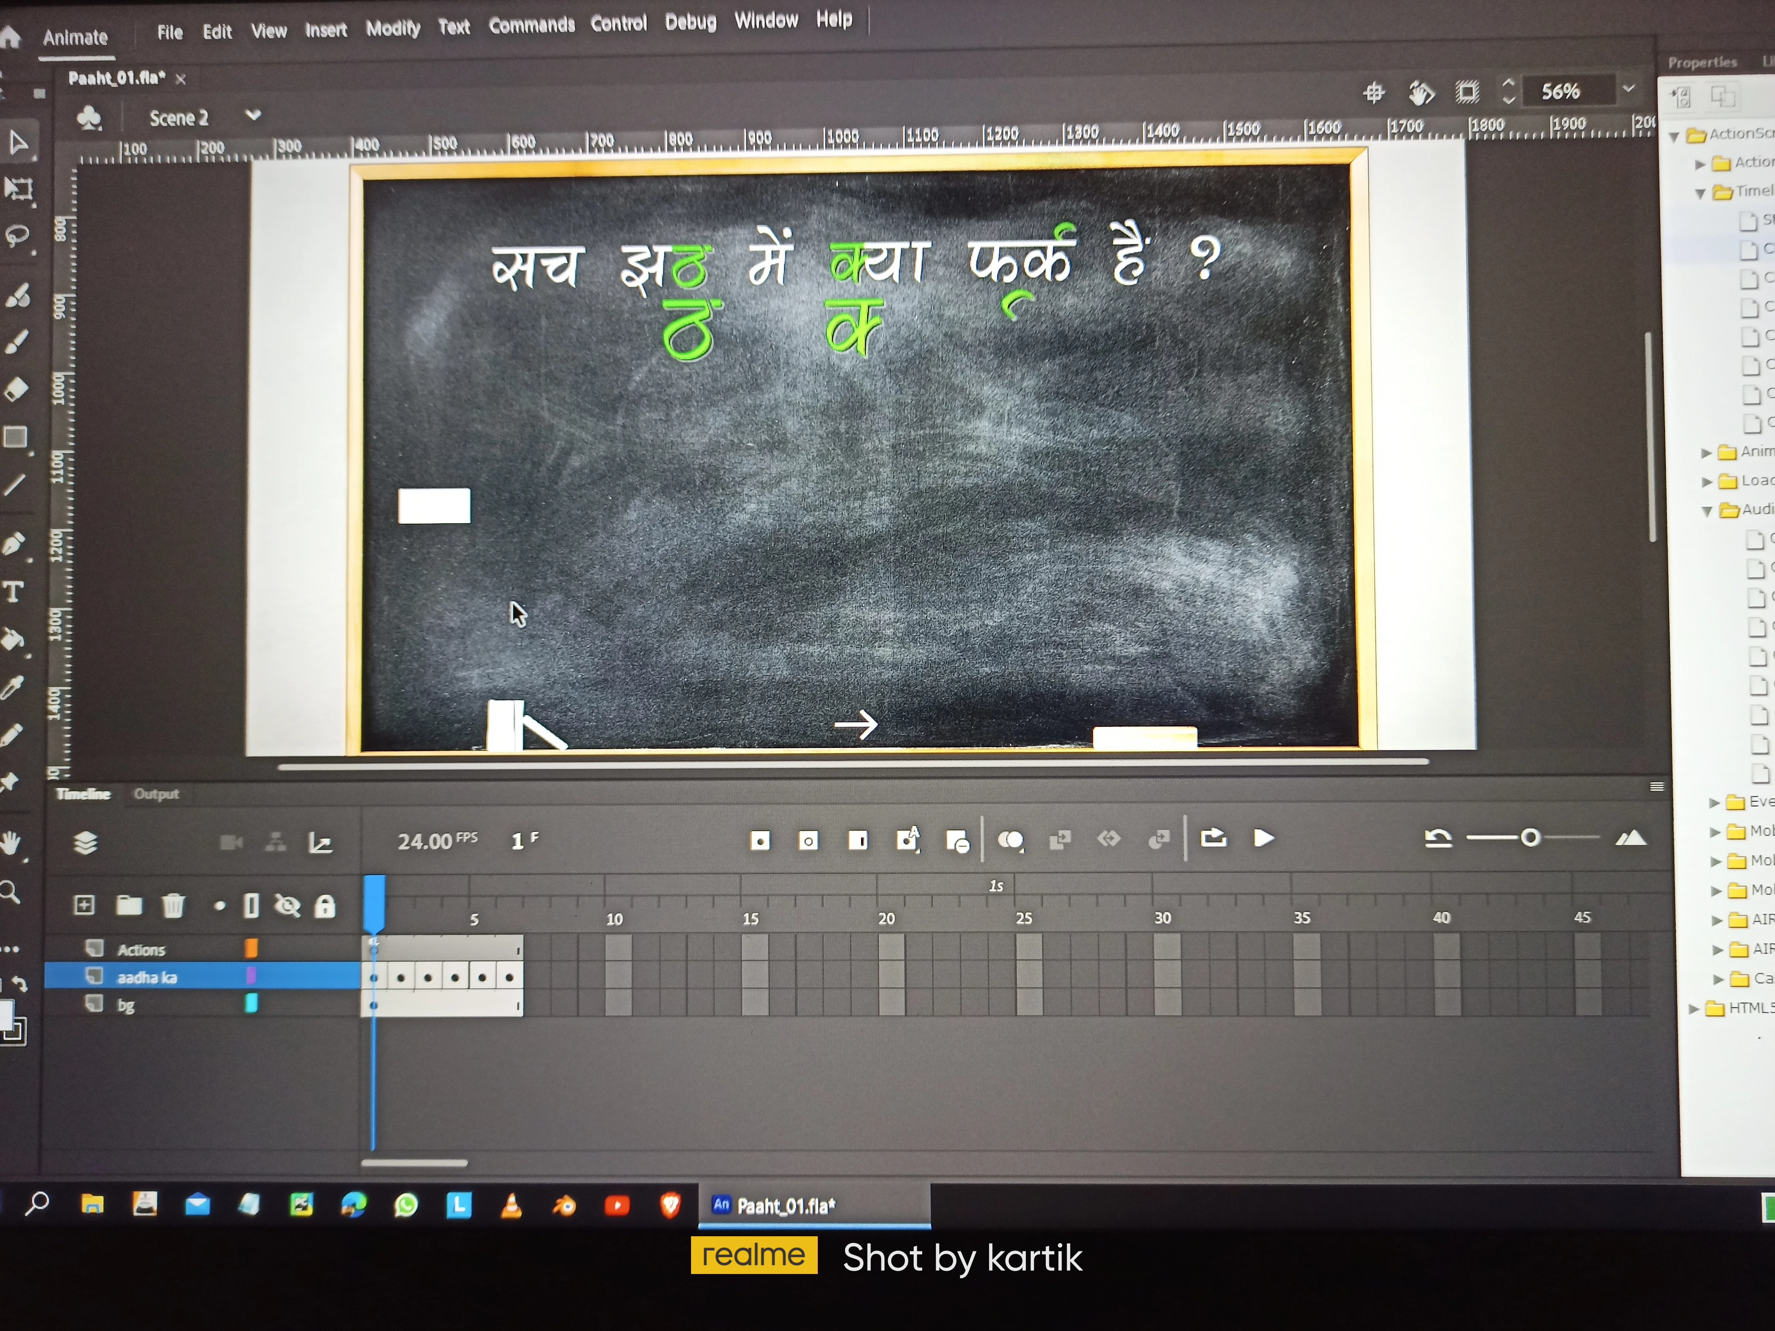This screenshot has width=1775, height=1331.
Task: Pick the Eraser tool
Action: [16, 390]
